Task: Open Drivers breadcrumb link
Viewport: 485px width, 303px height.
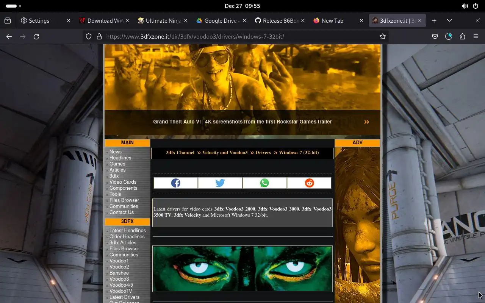Action: (x=263, y=153)
